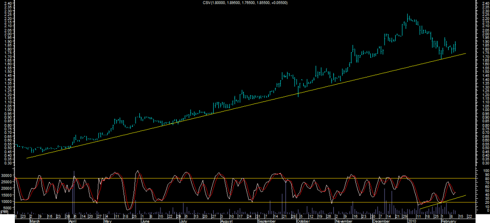Click the price peak candle near 2.25

408,18
